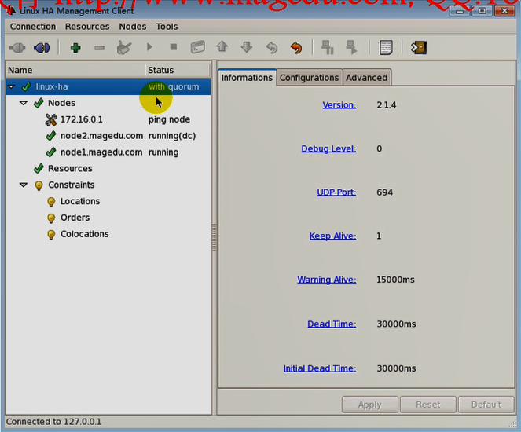Screen dimensions: 521x432
Task: Click the Apply button
Action: pos(370,405)
